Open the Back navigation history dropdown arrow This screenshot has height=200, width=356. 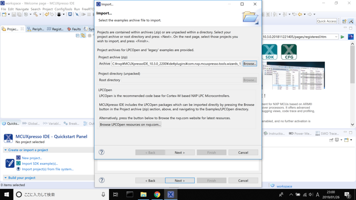tap(305, 14)
